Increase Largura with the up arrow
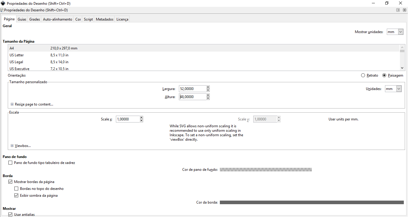 (208, 87)
